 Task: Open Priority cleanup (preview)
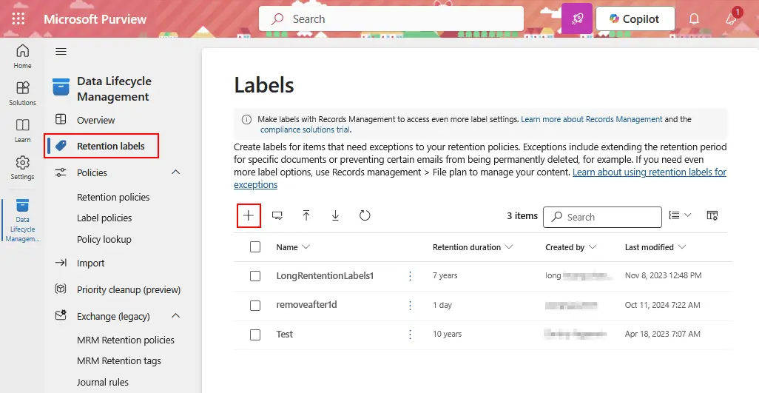tap(129, 289)
